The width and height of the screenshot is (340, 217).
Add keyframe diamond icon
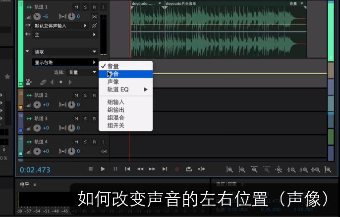[x=61, y=82]
